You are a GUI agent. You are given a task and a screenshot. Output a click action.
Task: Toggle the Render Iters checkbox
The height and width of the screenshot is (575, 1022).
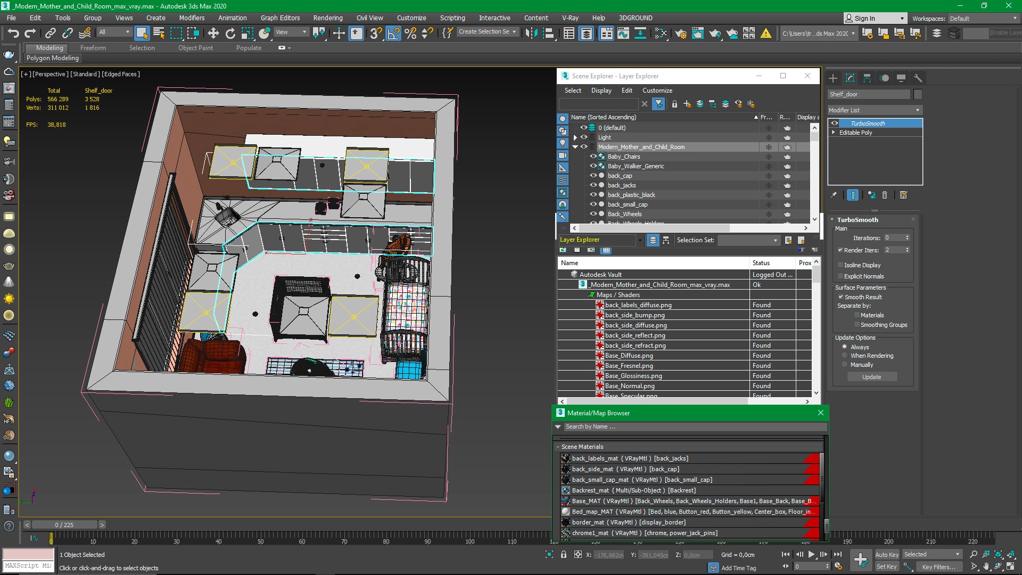coord(840,250)
